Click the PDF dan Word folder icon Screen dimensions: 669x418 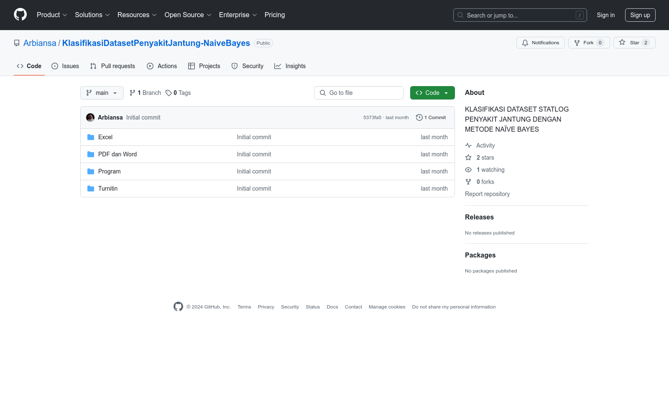[91, 154]
